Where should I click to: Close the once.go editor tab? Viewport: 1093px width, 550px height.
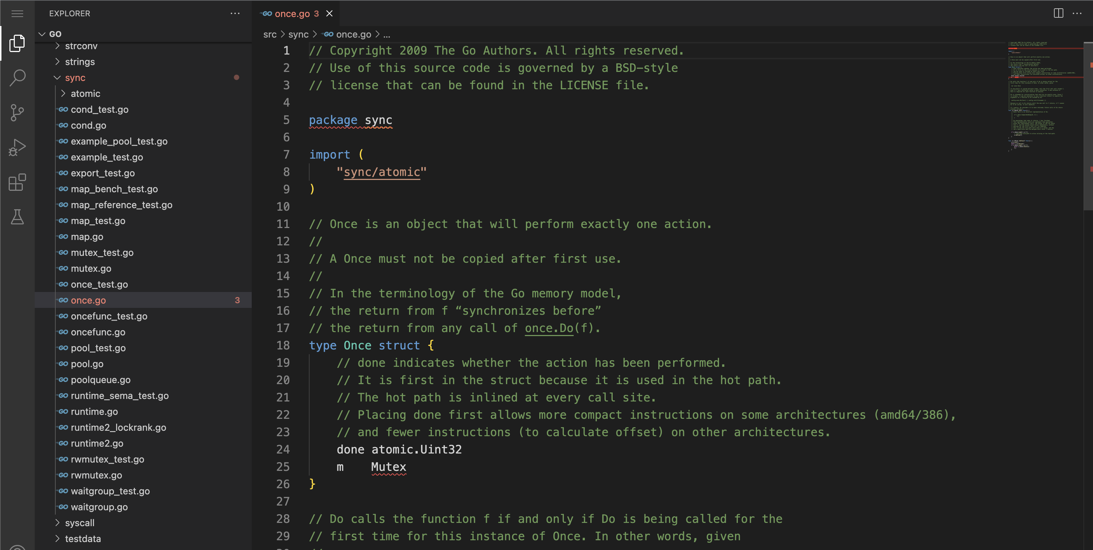pos(328,13)
